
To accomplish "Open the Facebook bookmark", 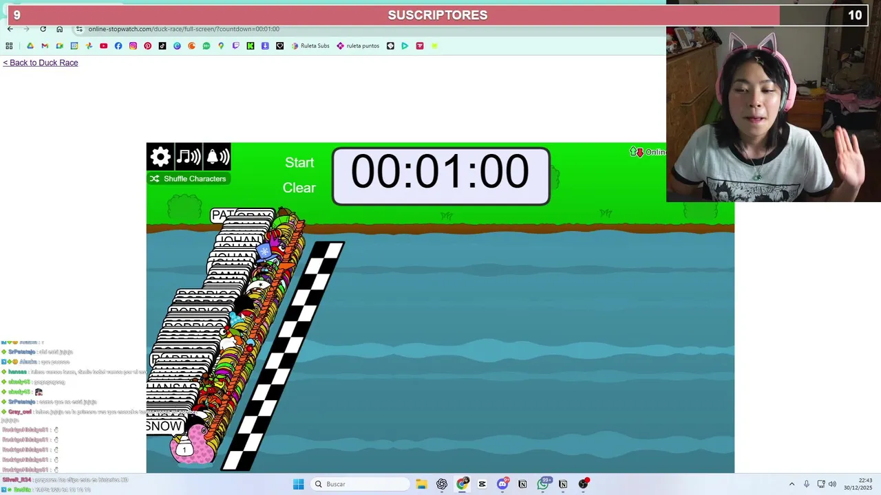I will click(x=118, y=46).
